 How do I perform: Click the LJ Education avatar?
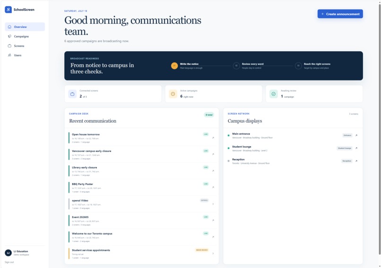point(8,253)
